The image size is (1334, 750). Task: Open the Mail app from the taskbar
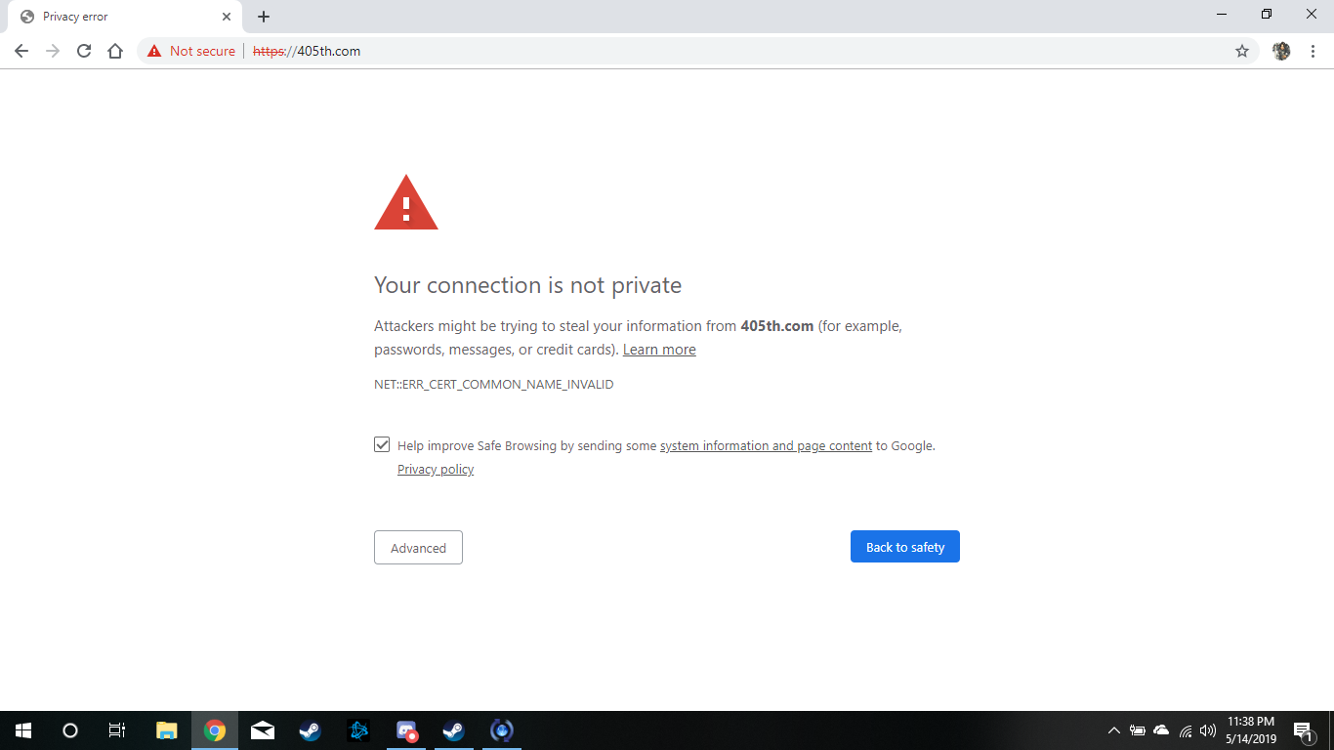pos(263,730)
